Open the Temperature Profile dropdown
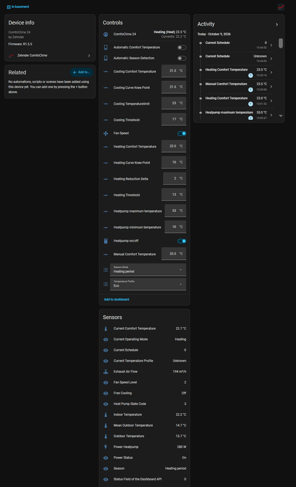The height and width of the screenshot is (487, 296). (x=148, y=284)
